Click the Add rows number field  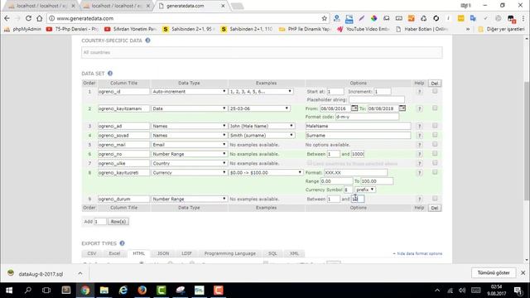tap(100, 222)
